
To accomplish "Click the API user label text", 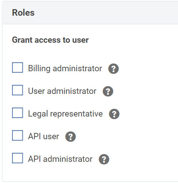I will 43,136.
